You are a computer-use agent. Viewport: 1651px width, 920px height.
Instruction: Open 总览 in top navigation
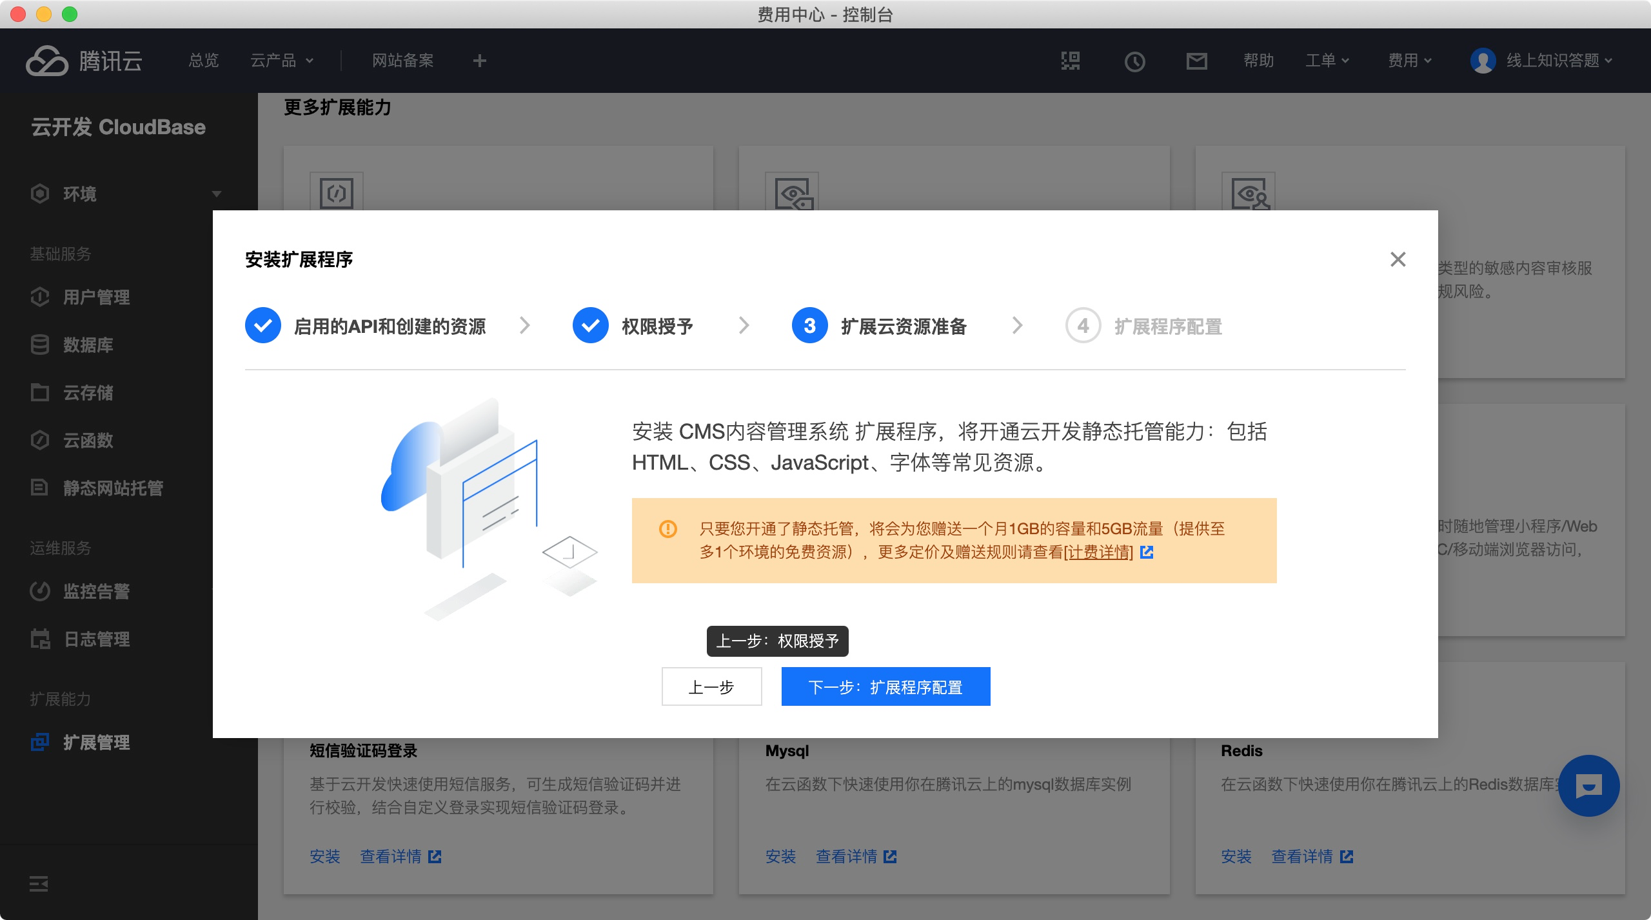pyautogui.click(x=204, y=61)
